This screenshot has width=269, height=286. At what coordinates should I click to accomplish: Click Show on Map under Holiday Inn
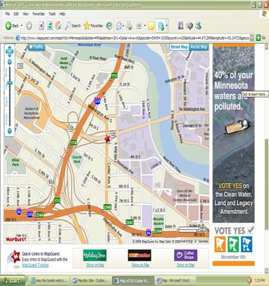pos(95,265)
